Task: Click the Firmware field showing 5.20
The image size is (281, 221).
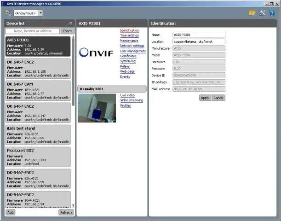Action: pos(199,69)
